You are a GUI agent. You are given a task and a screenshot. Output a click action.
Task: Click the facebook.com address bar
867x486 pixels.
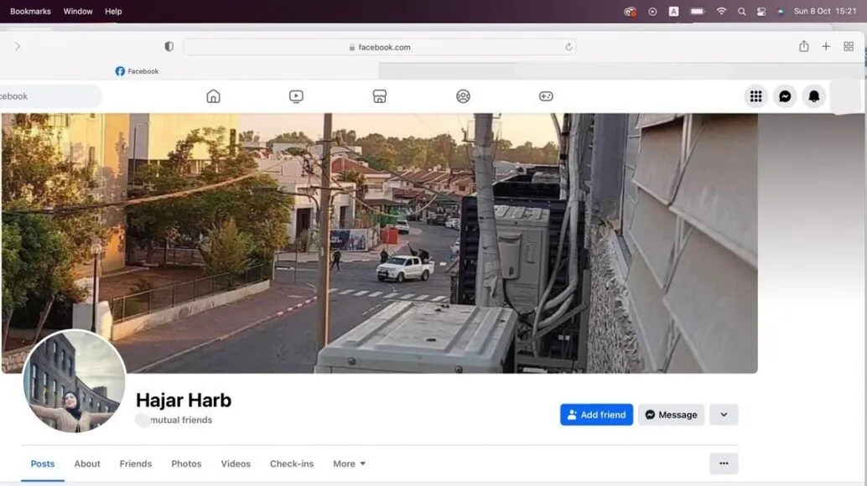(379, 47)
